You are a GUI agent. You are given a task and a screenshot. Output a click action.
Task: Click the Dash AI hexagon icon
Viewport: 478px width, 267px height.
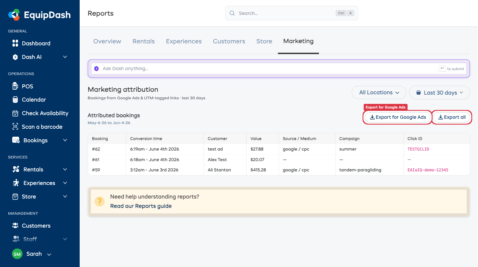(15, 57)
